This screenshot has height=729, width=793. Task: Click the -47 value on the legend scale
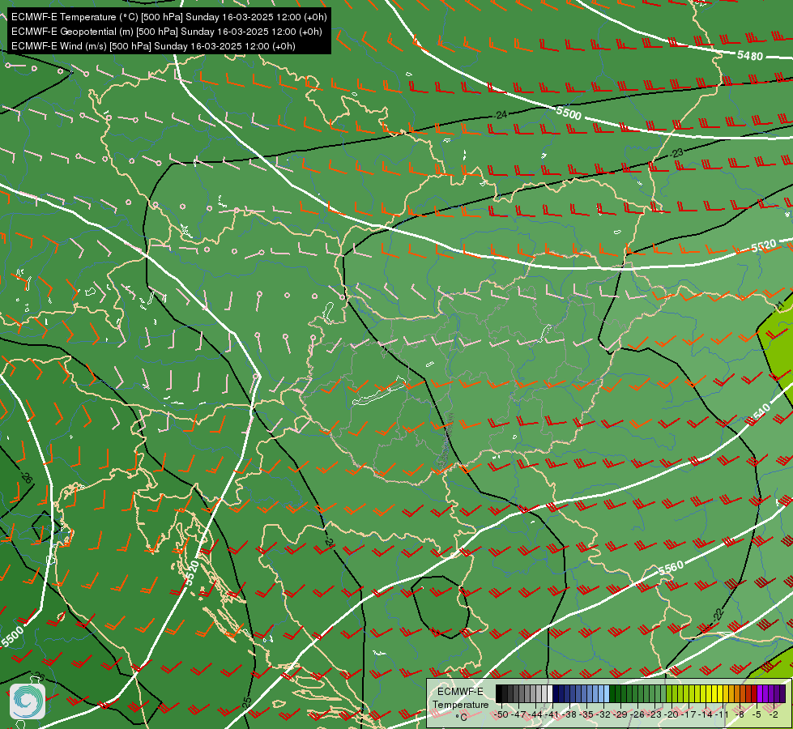(518, 714)
